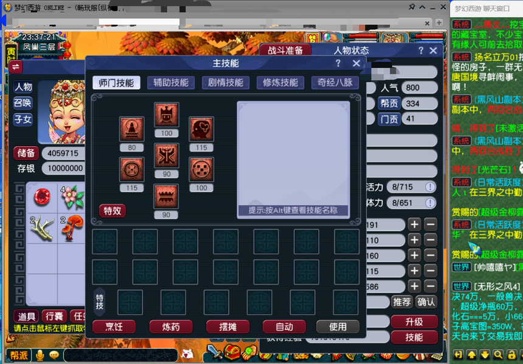Click the swap arrows icon on left panel

[16, 67]
